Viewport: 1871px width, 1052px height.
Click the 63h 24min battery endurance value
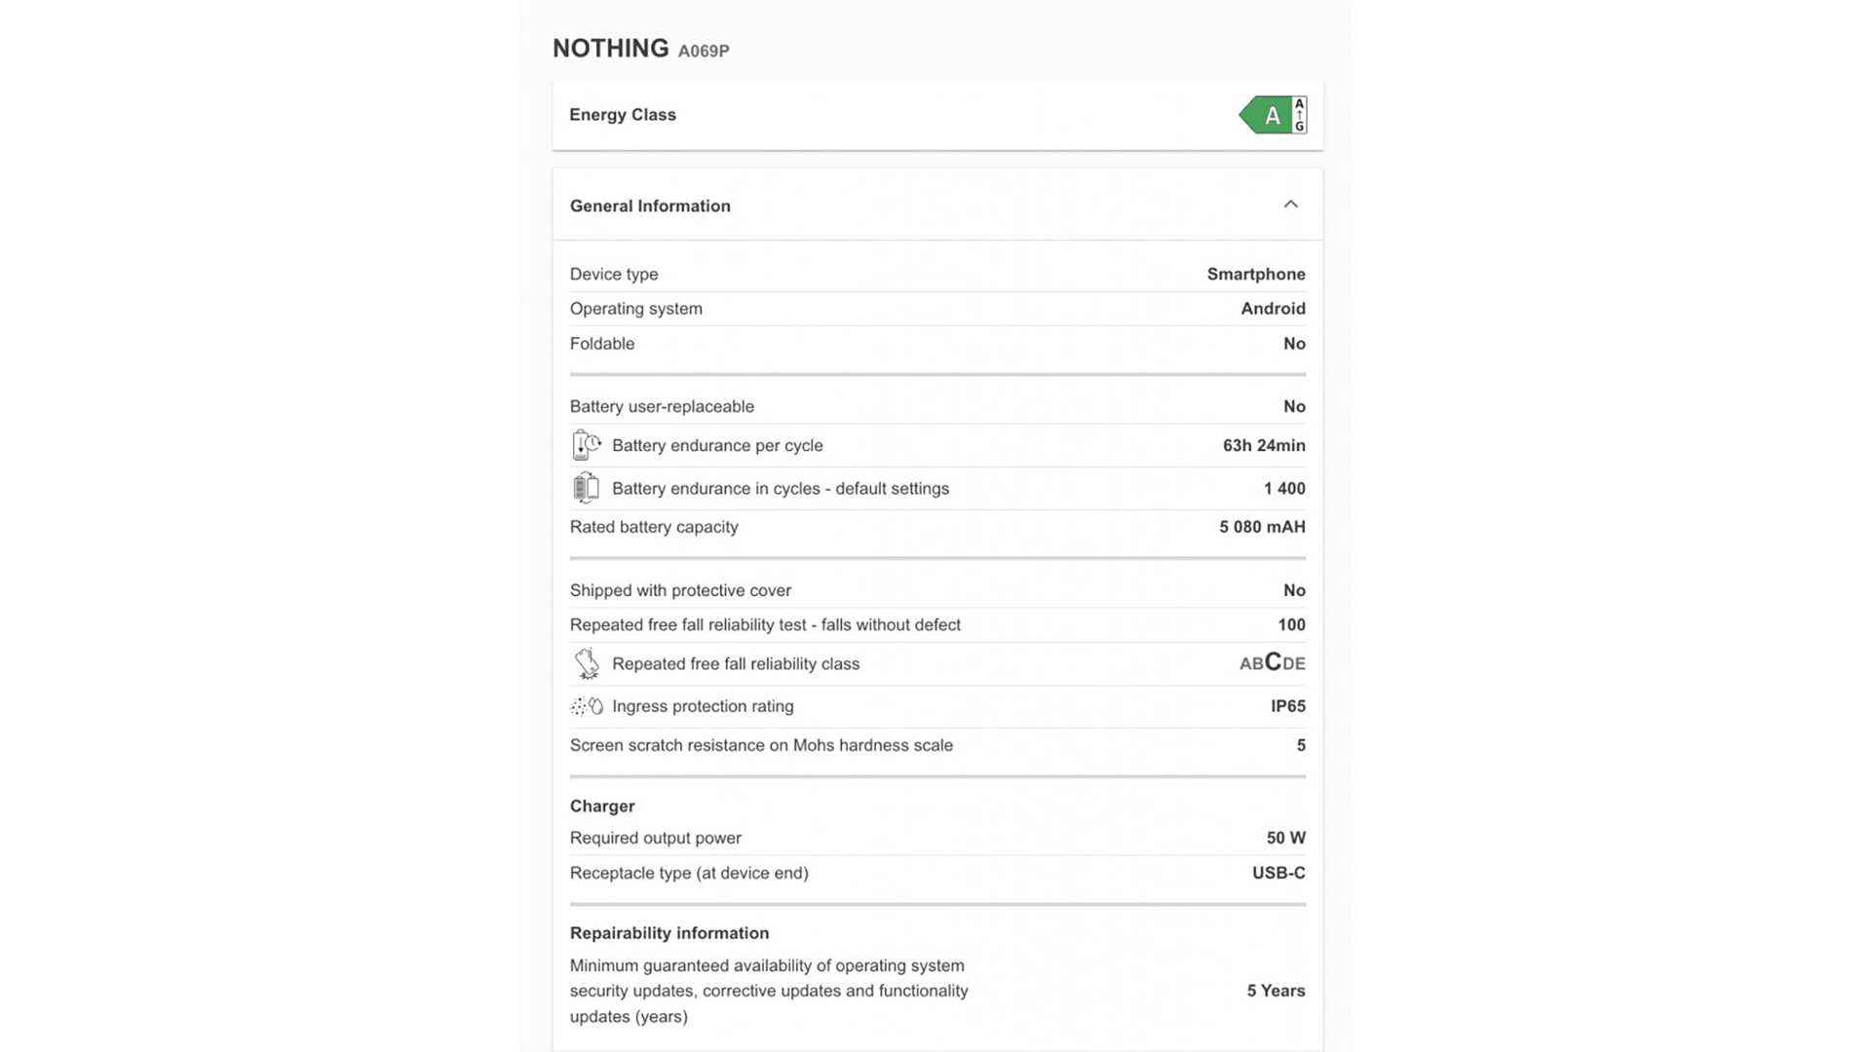point(1264,445)
